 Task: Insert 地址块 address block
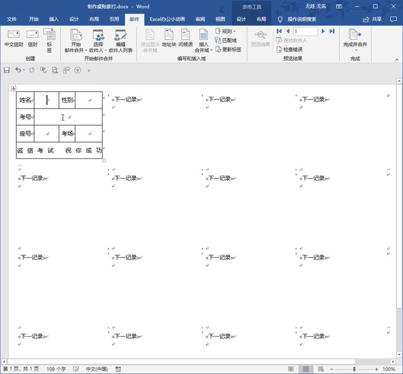click(169, 38)
